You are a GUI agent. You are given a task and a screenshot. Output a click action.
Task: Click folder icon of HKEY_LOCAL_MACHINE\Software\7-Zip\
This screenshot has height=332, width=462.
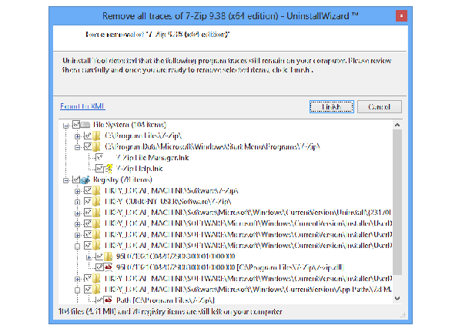(x=96, y=191)
